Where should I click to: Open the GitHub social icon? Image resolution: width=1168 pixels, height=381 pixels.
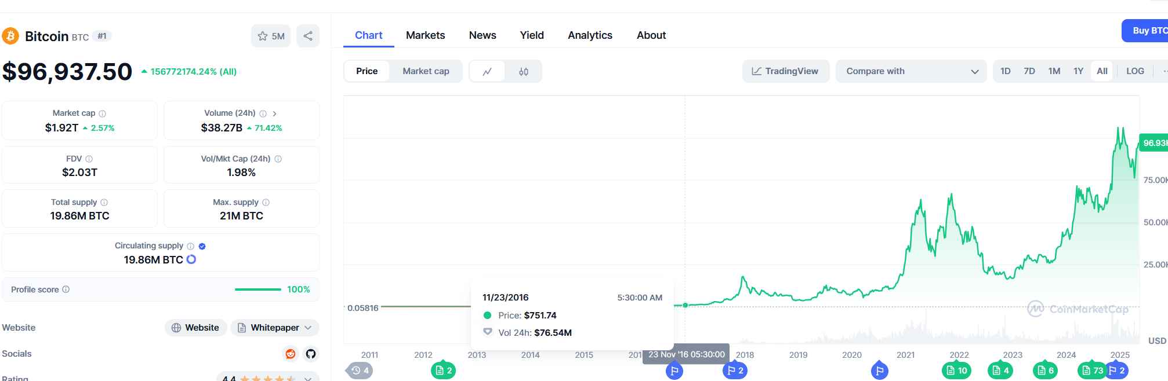coord(311,354)
